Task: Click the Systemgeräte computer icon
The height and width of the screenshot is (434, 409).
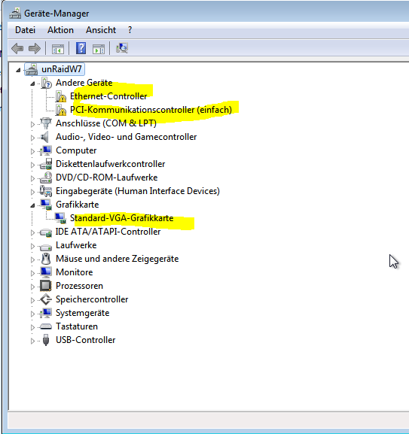Action: pyautogui.click(x=46, y=313)
